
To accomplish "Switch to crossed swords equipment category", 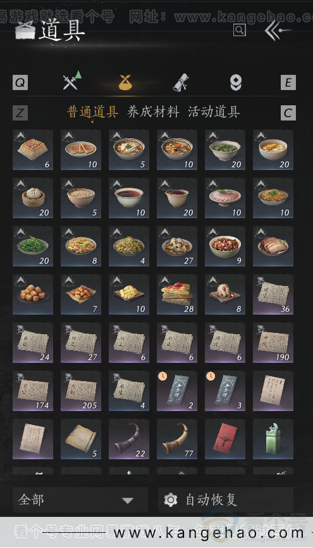I will (x=72, y=81).
